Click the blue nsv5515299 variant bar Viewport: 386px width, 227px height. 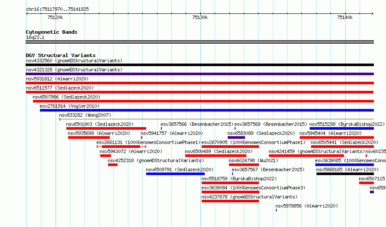tap(342, 128)
